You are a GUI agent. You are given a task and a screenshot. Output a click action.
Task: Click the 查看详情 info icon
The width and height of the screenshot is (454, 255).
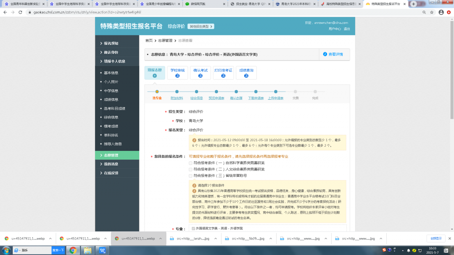pos(325,54)
